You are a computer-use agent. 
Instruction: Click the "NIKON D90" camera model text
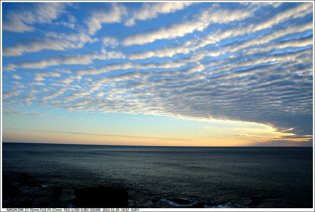[15, 210]
